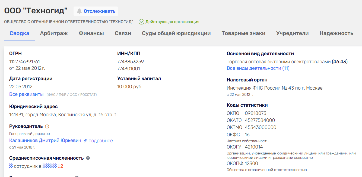Click the Основной вид деятельности heading

260,53
